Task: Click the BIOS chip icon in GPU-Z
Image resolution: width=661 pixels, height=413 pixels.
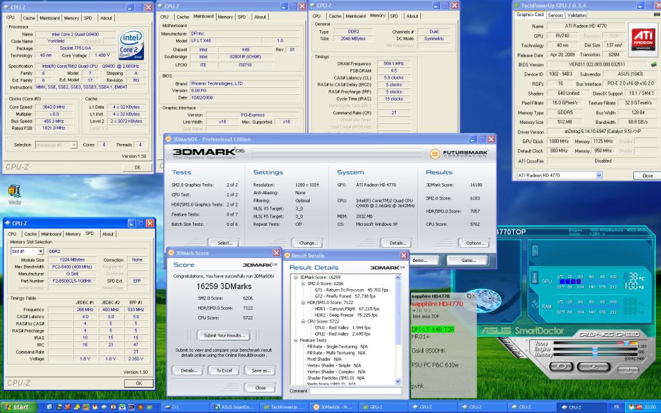Action: [653, 65]
